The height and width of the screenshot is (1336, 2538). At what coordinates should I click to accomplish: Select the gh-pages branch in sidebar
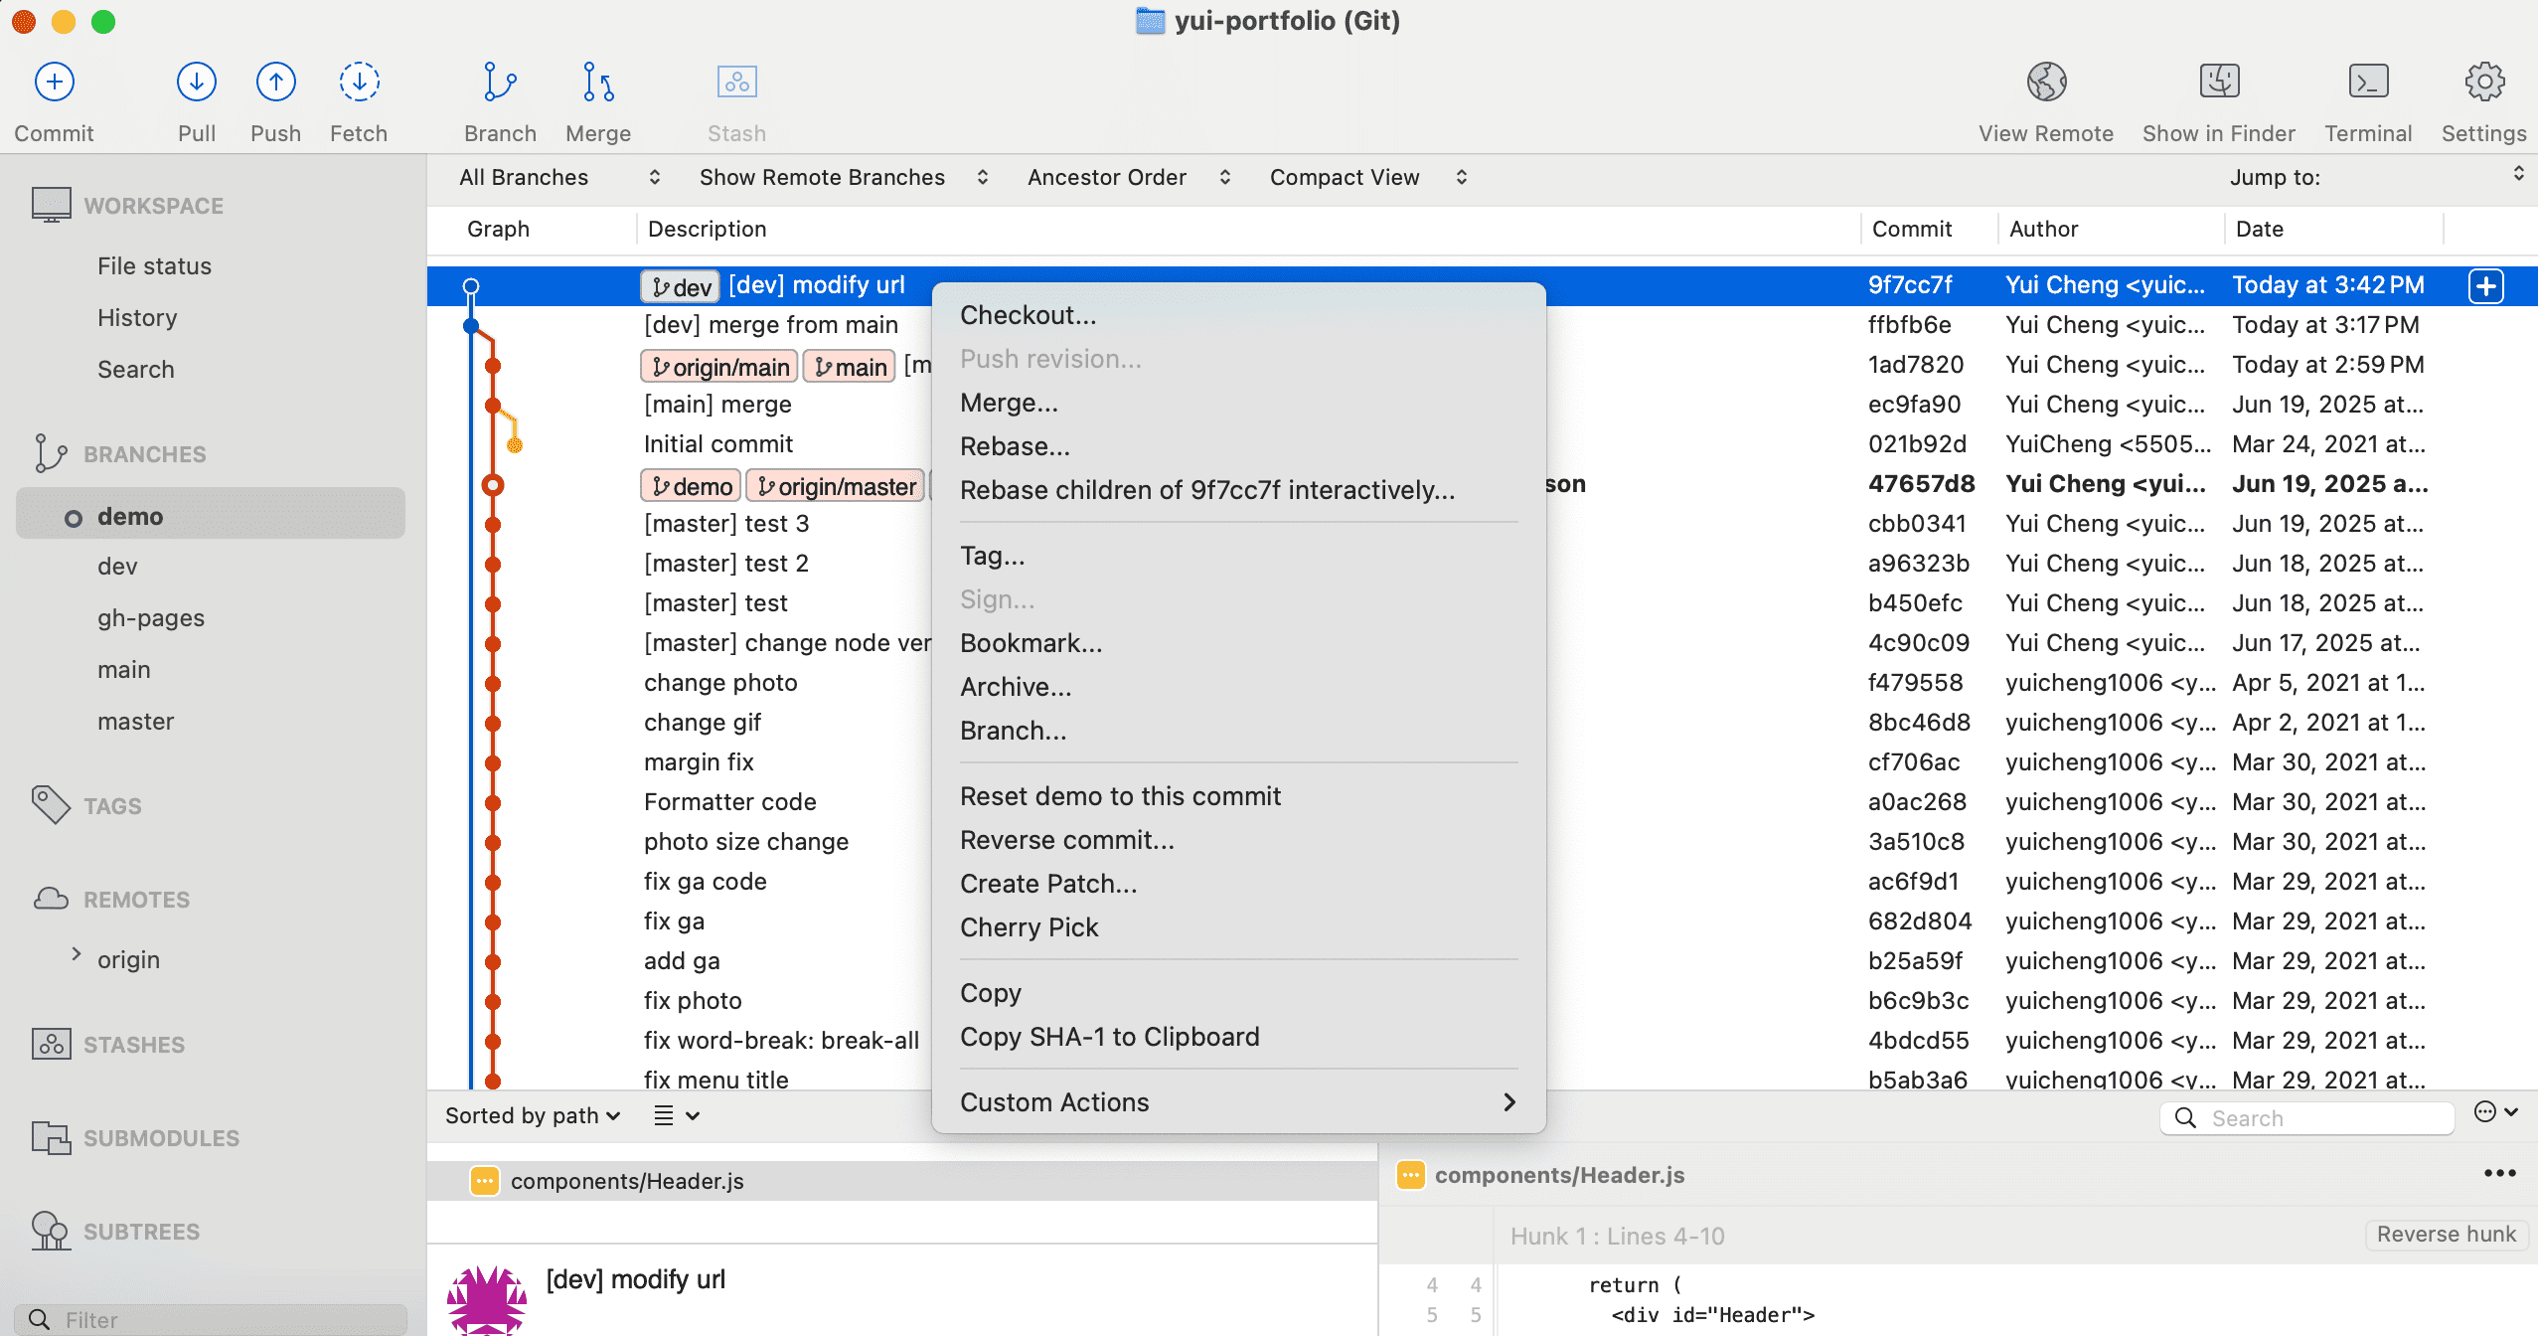(151, 618)
